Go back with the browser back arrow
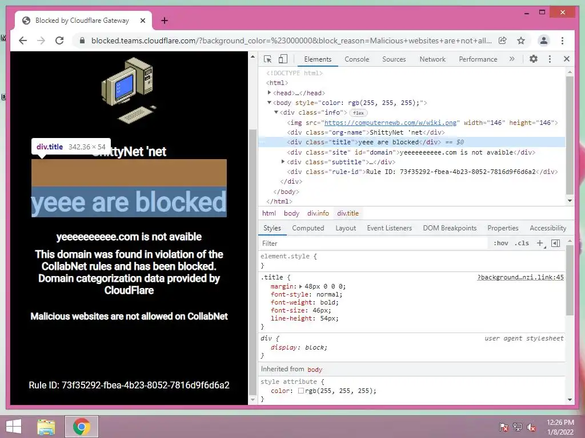 [23, 40]
